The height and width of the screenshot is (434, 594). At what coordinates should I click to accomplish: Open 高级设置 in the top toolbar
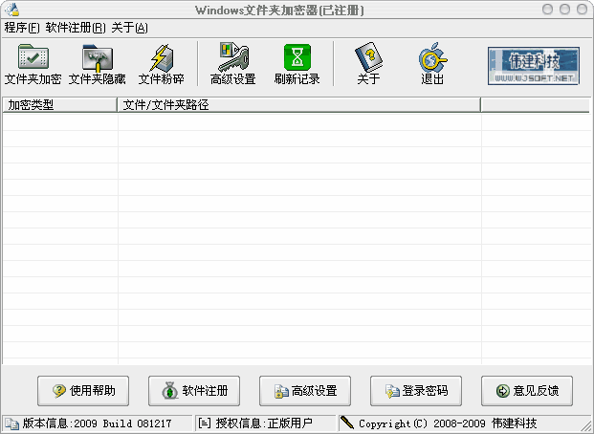tap(232, 65)
